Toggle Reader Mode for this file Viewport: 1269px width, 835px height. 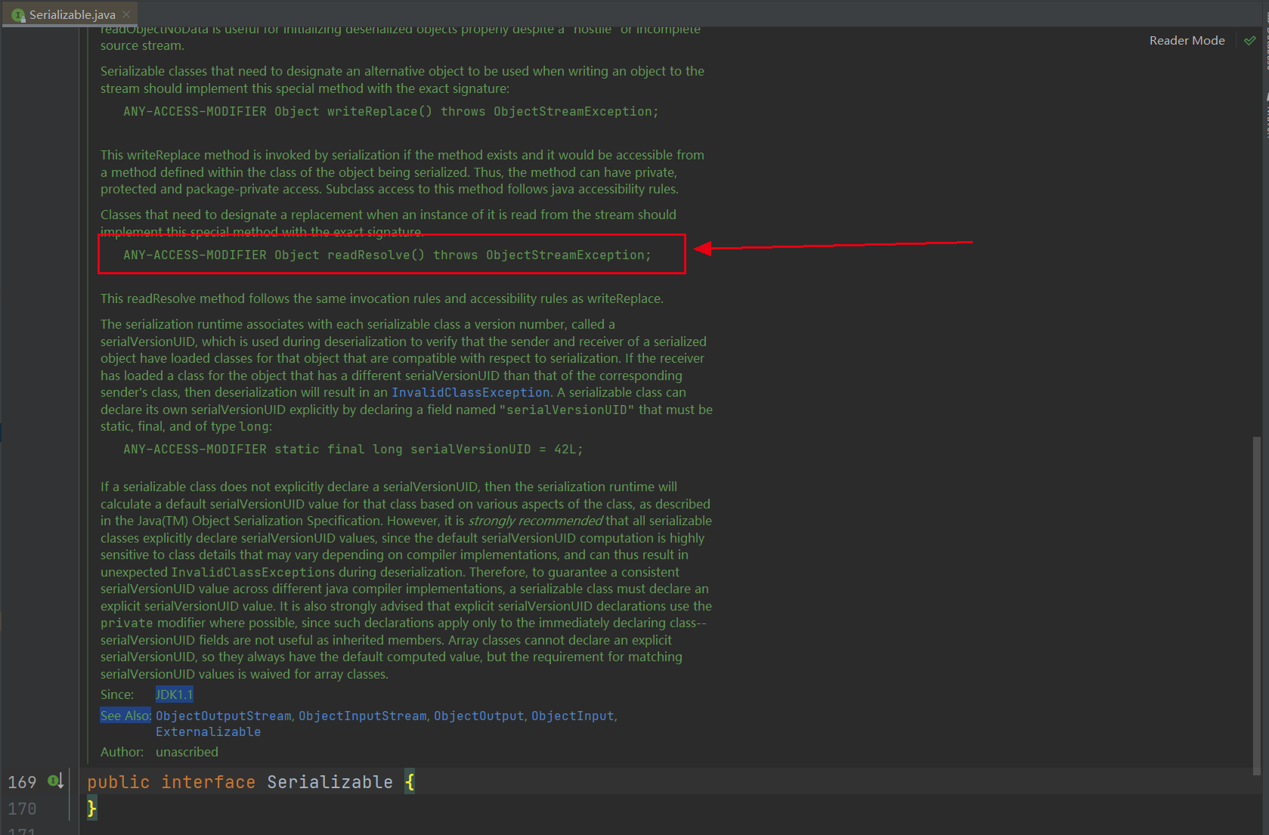1187,41
